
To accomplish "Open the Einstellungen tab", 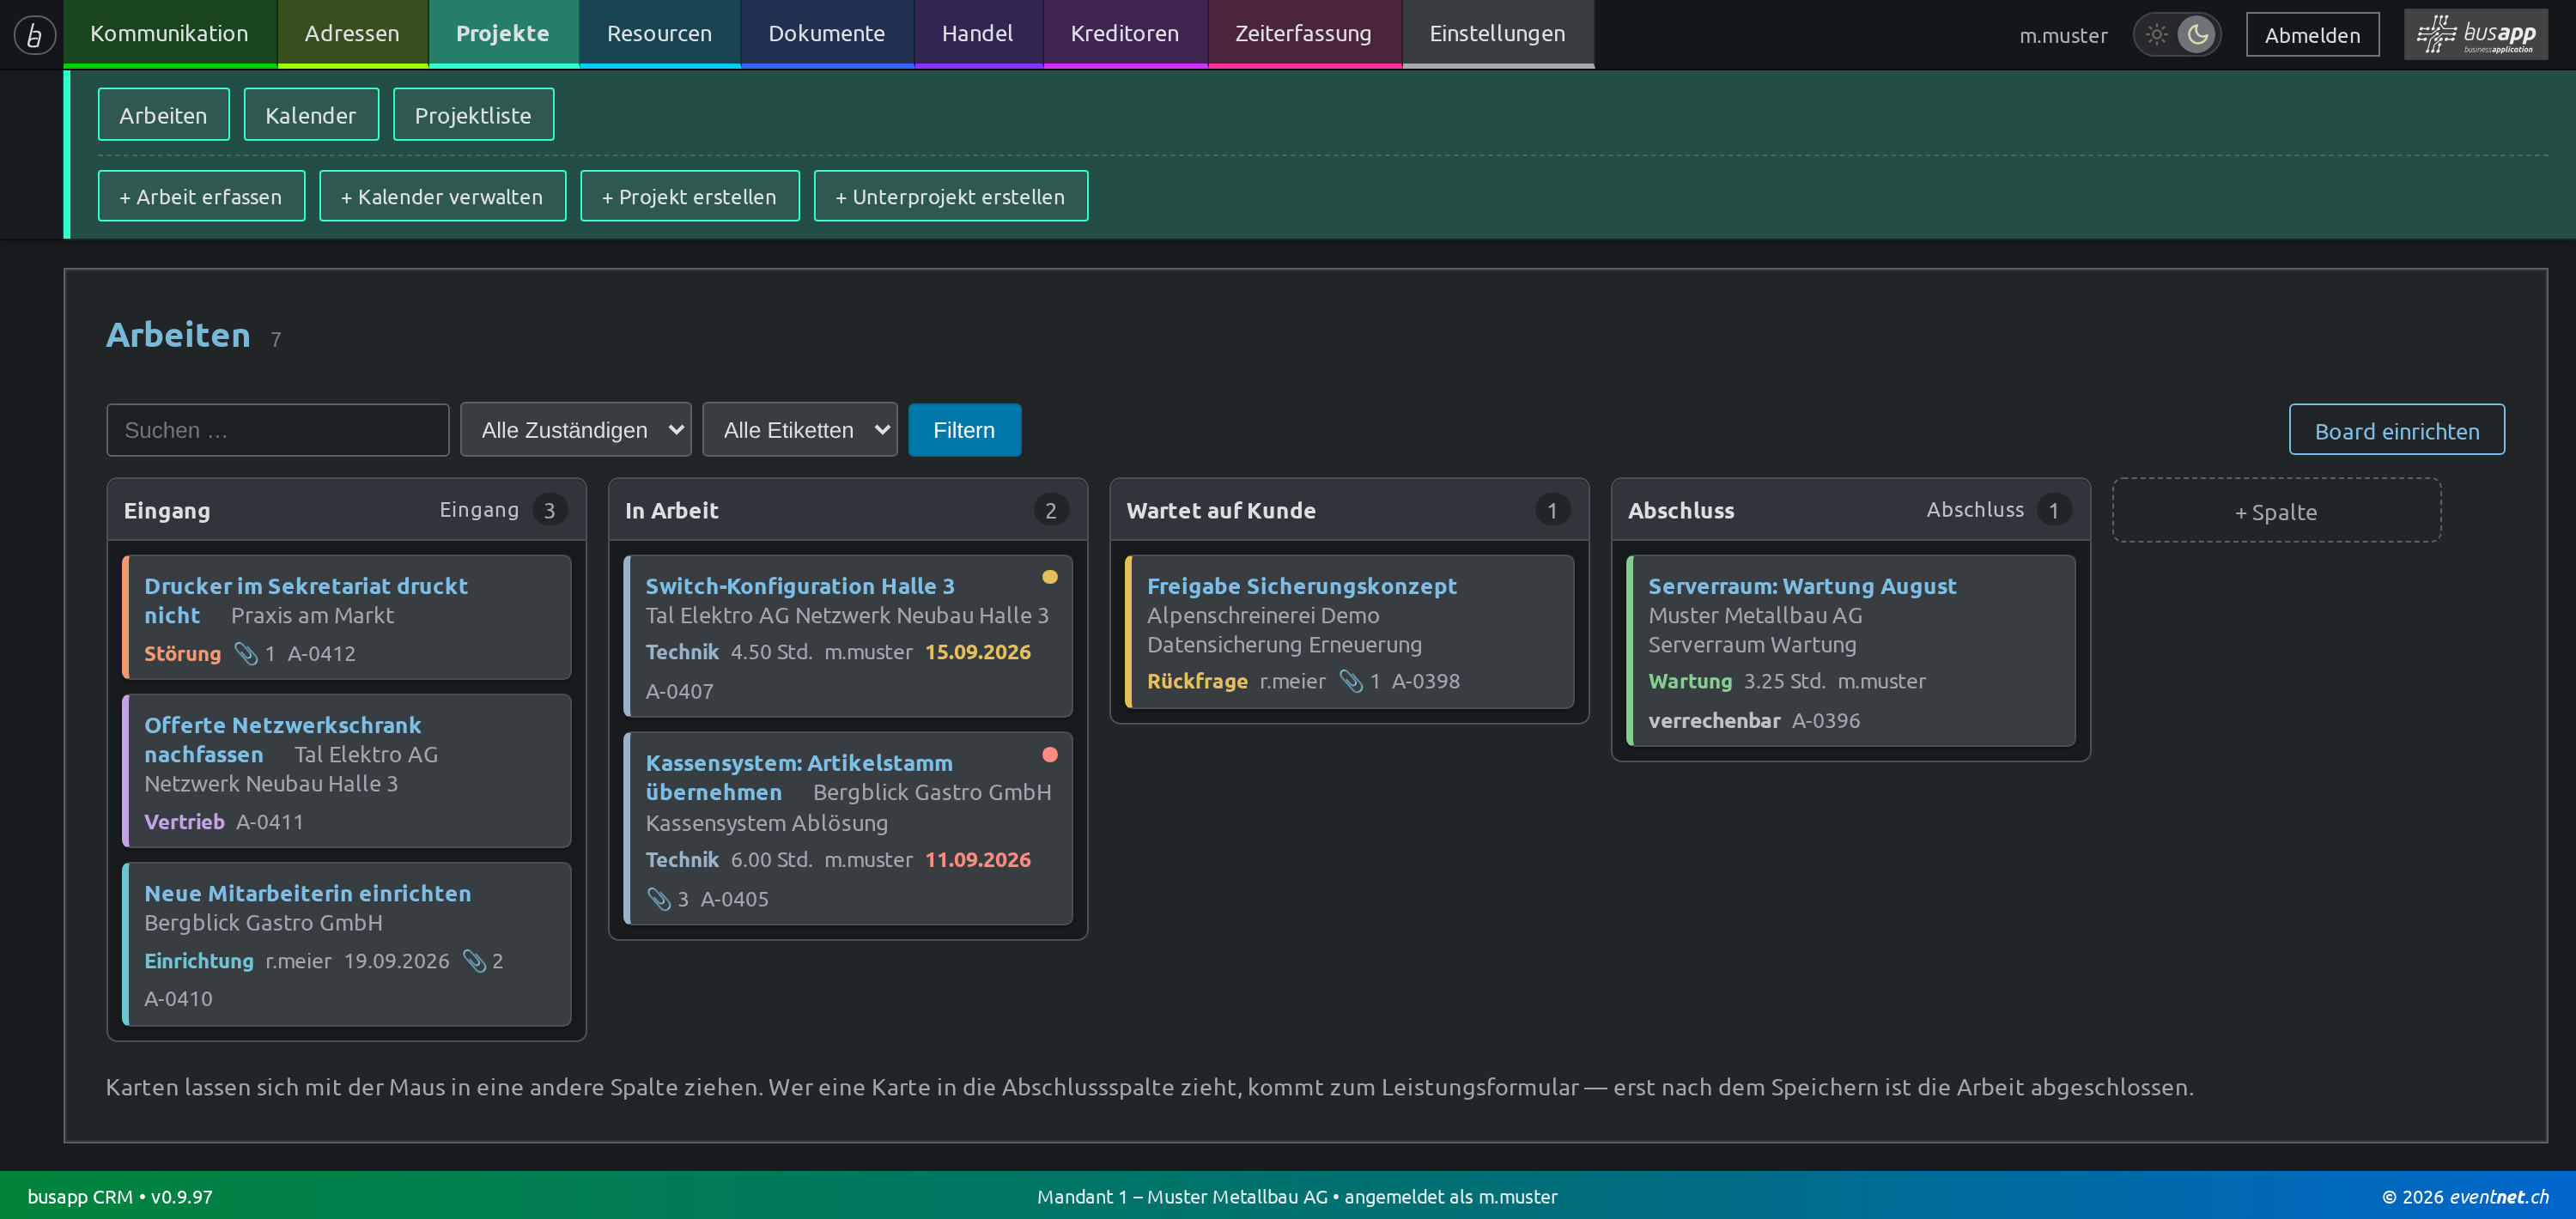I will click(1497, 34).
